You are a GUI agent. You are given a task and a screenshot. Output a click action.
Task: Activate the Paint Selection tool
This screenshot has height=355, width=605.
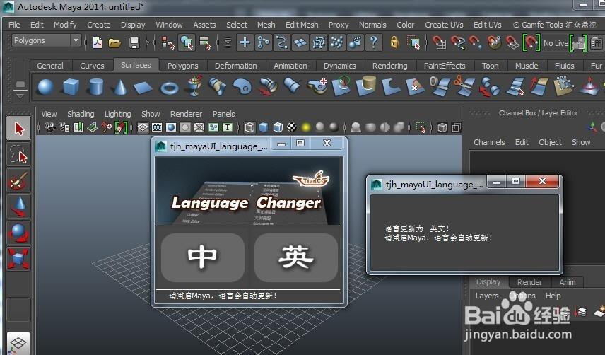pos(18,180)
